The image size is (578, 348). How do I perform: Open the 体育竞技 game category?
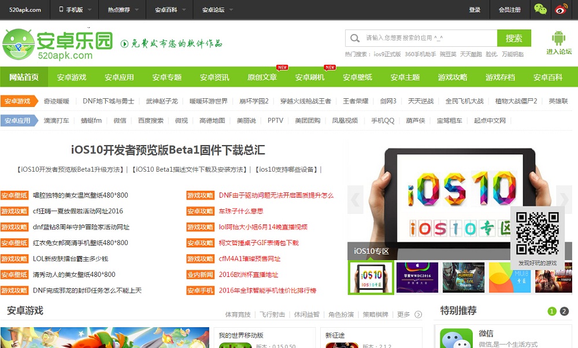coord(238,314)
